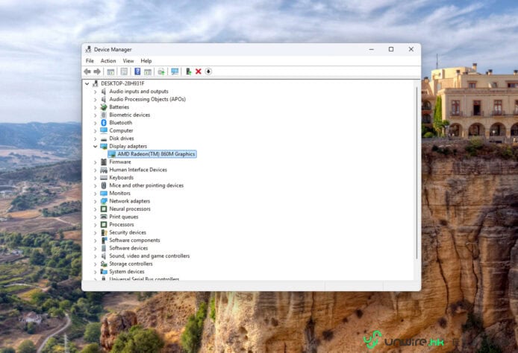Open the View menu
The width and height of the screenshot is (518, 353).
point(128,61)
